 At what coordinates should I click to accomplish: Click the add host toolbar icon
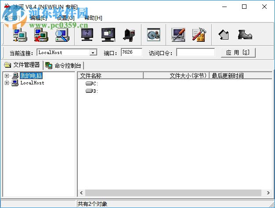pos(20,35)
